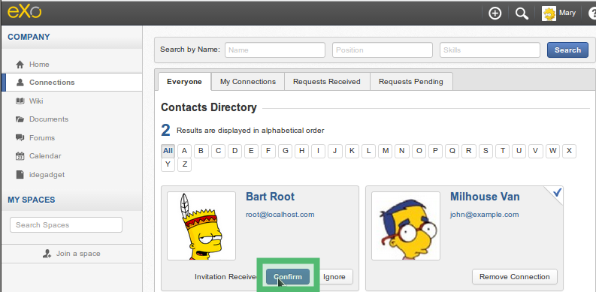Viewport: 596px width, 292px height.
Task: Open the Mary user name menu
Action: tap(567, 13)
